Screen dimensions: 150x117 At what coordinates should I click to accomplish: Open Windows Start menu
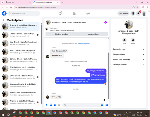3,115
